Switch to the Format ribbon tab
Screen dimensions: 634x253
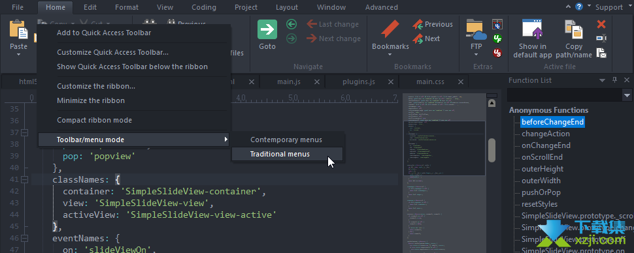pyautogui.click(x=127, y=7)
